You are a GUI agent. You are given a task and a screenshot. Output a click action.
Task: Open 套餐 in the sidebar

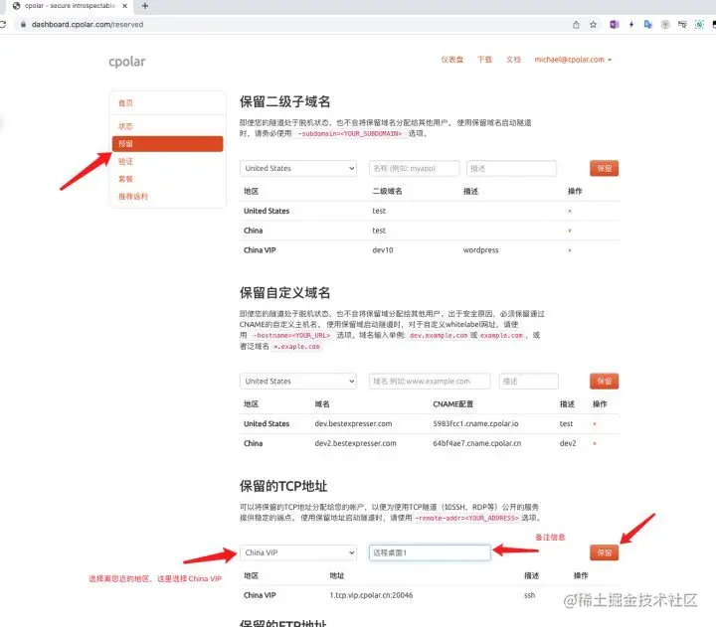click(125, 179)
